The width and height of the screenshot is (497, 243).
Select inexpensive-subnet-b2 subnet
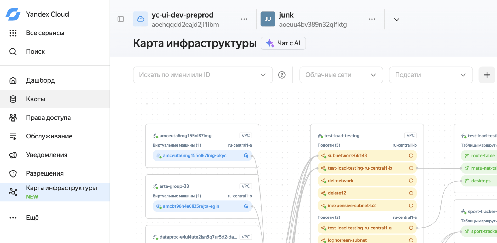click(367, 206)
